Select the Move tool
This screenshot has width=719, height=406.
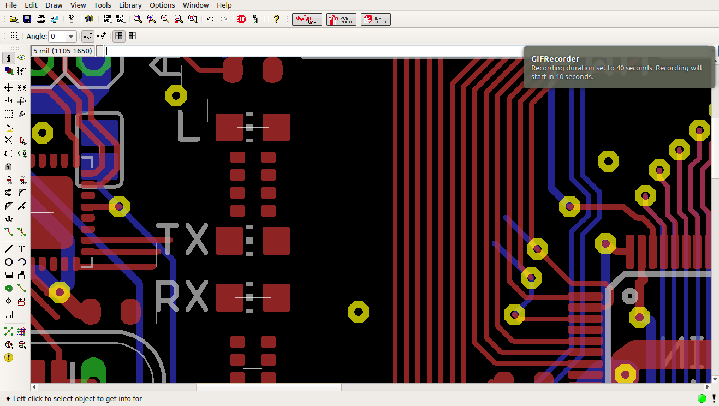point(9,88)
